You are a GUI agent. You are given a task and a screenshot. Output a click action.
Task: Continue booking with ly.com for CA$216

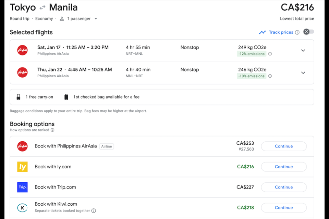click(x=284, y=167)
